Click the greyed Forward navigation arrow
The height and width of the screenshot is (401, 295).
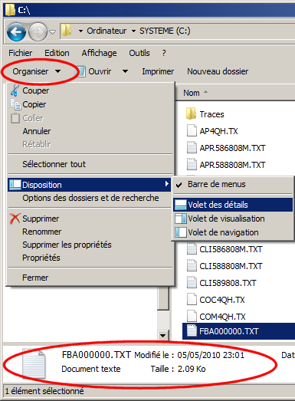[x=38, y=32]
